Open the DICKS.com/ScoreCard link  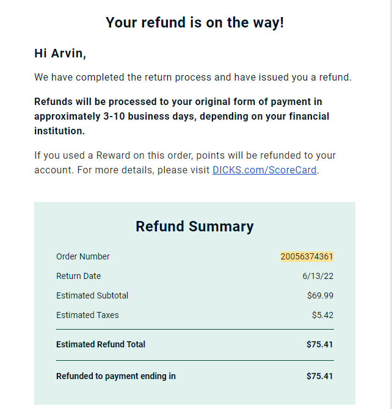coord(264,170)
